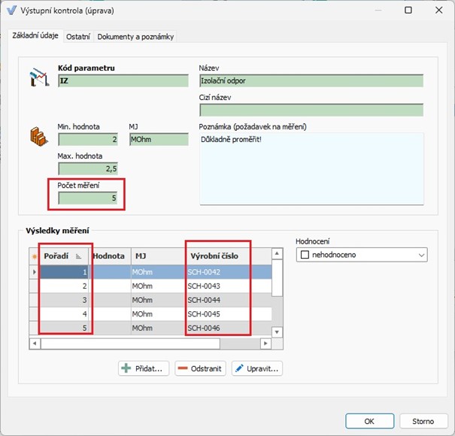This screenshot has width=455, height=436.
Task: Cancel with the Storno button
Action: pyautogui.click(x=423, y=421)
